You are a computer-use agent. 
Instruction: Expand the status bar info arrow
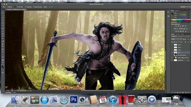point(31,91)
